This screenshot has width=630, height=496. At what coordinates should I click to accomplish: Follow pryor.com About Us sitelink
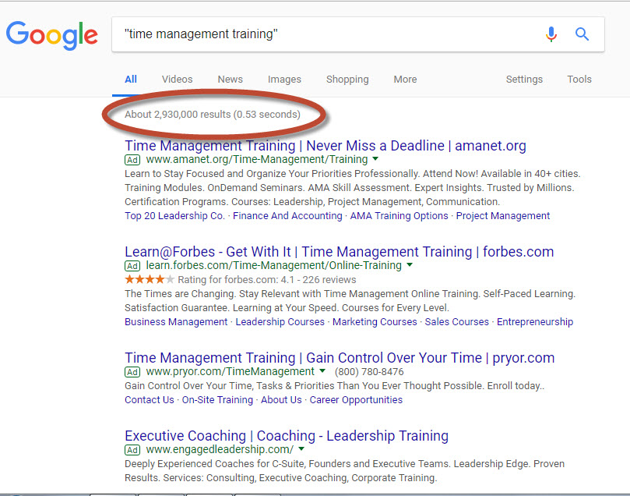(x=281, y=400)
